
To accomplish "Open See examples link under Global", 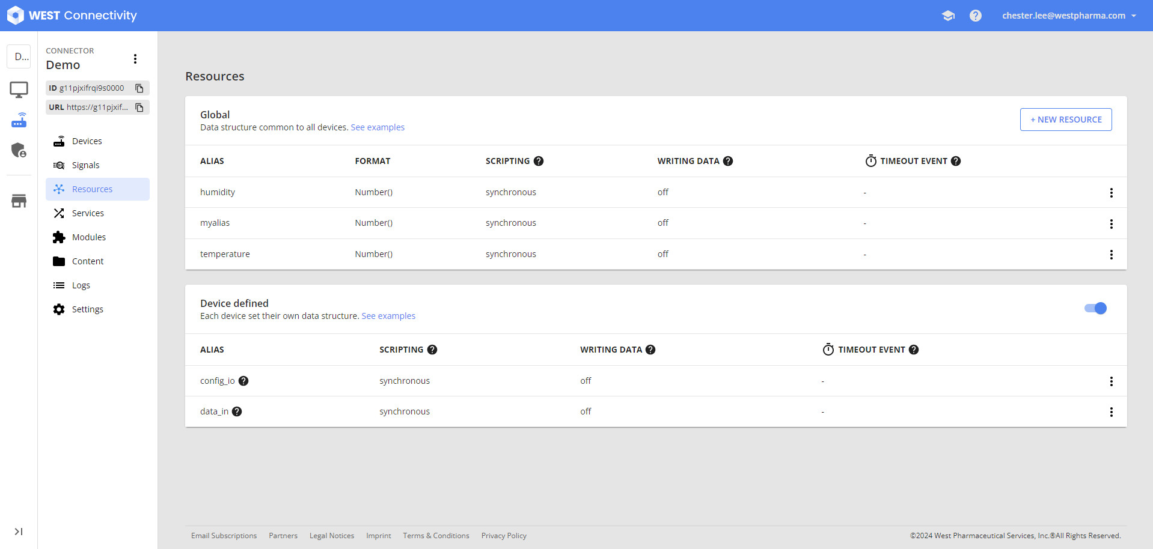I will click(x=378, y=127).
